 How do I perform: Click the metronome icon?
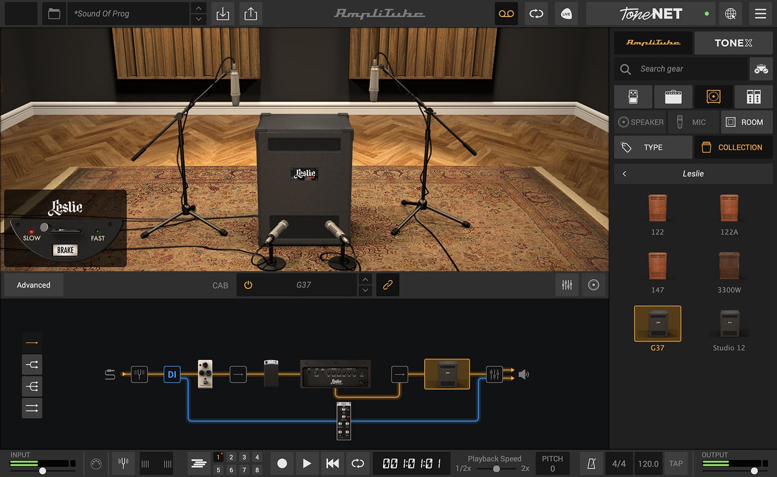point(591,464)
